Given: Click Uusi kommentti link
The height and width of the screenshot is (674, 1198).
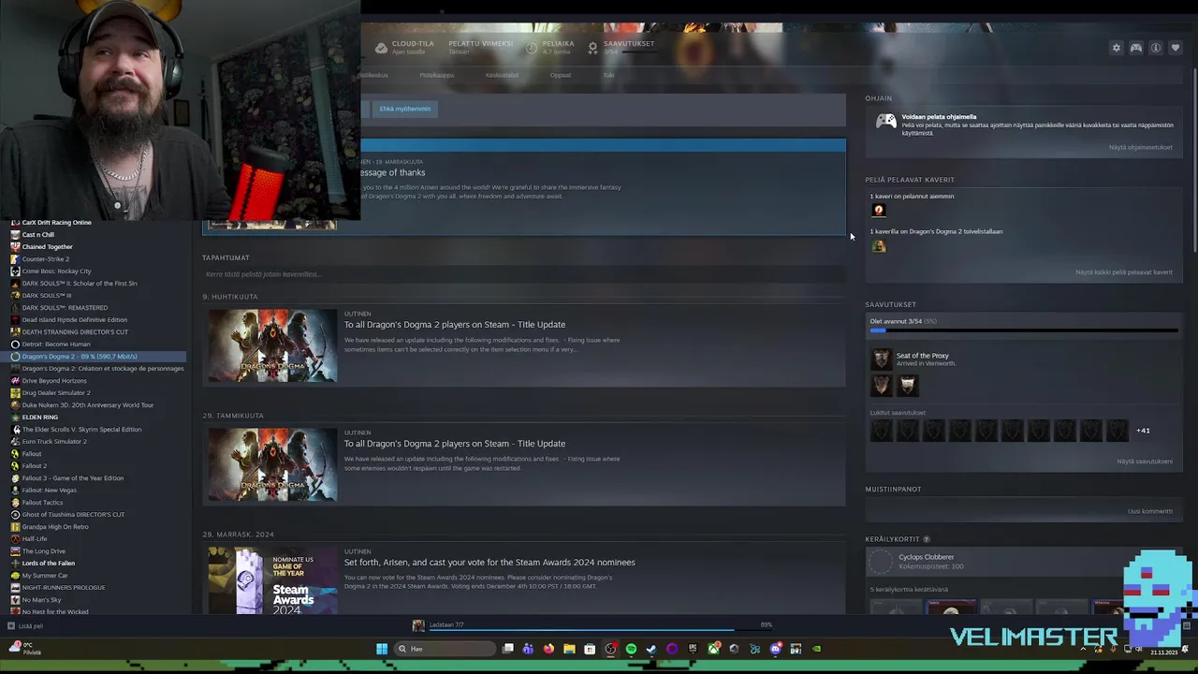Looking at the screenshot, I should (x=1149, y=511).
